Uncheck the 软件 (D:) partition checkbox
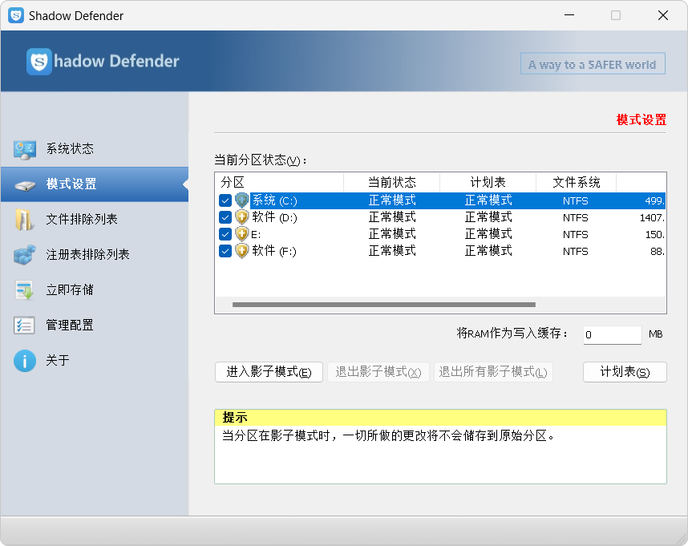This screenshot has width=688, height=546. pos(225,217)
